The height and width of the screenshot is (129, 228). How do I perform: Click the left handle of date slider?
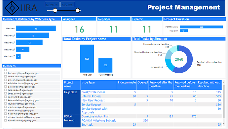pyautogui.click(x=55, y=10)
